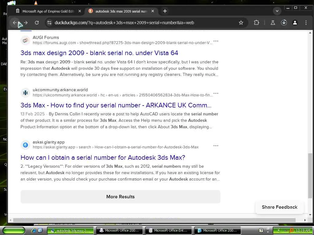
Task: Open a new browser tab
Action: 165,11
